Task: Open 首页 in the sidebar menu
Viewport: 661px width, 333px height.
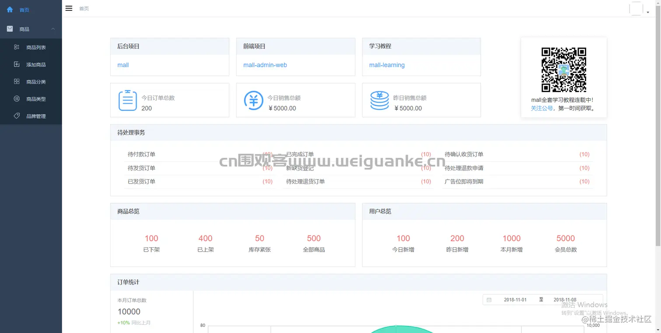Action: coord(31,10)
